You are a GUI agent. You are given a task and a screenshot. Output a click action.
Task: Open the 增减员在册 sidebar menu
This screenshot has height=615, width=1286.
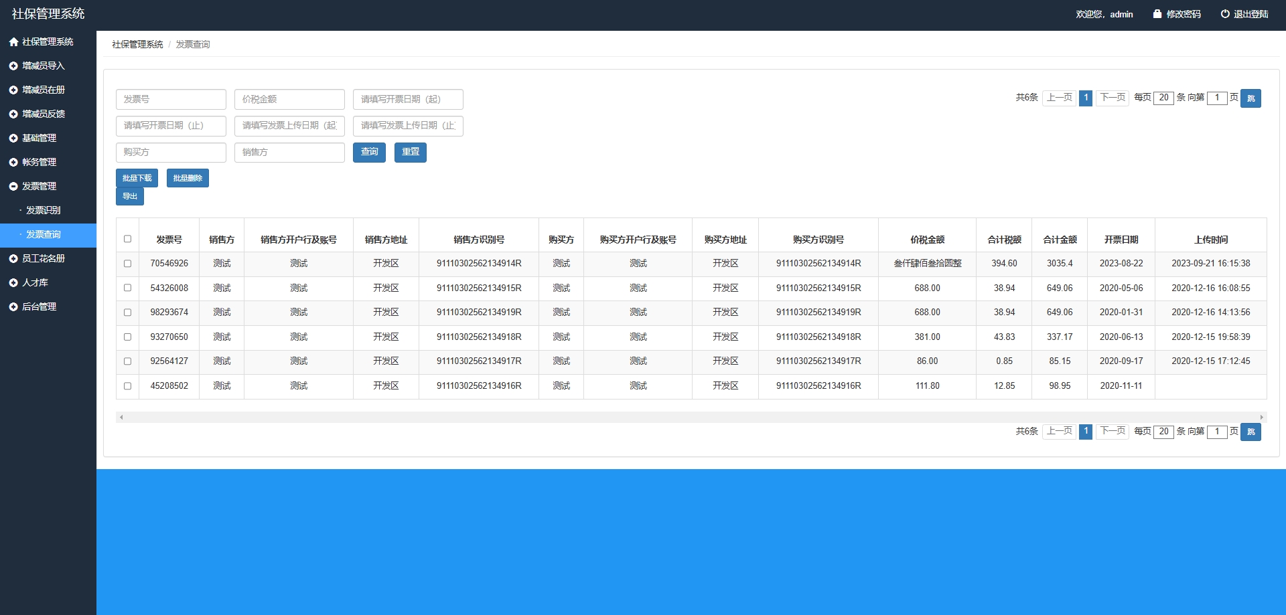(48, 90)
